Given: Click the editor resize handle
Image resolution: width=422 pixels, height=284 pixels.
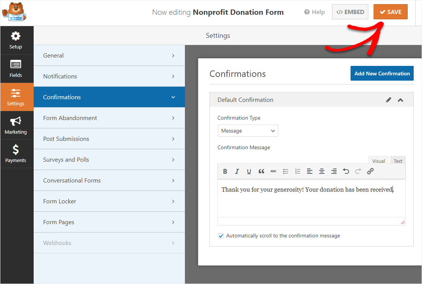Looking at the screenshot, I should coord(403,222).
